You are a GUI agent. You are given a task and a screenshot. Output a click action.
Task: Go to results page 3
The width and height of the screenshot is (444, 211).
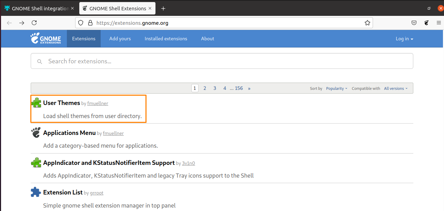[215, 88]
